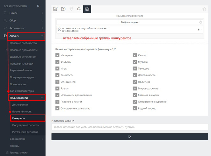The width and height of the screenshot is (211, 156).
Task: Open Популярные аудио menu item
Action: (22, 77)
